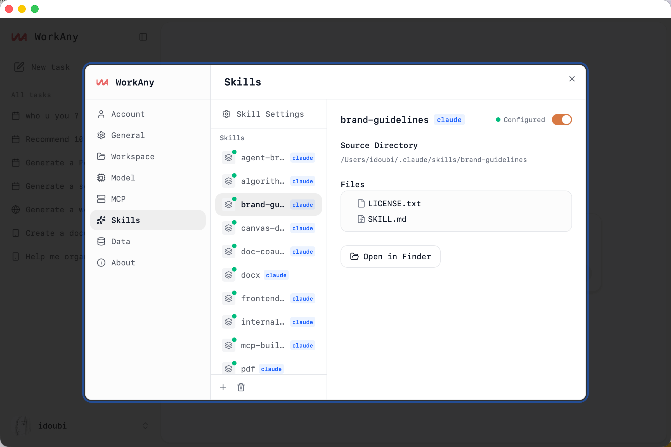Select the agent-br… skill

(x=268, y=158)
